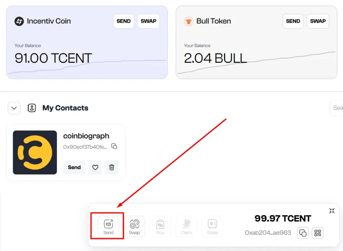The height and width of the screenshot is (251, 343).
Task: Click the Bull Token logo icon
Action: pyautogui.click(x=188, y=21)
